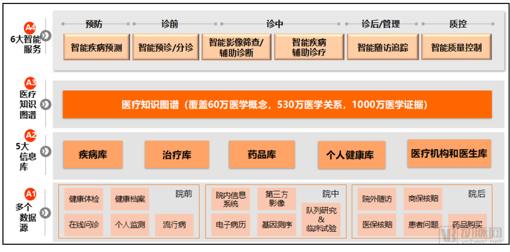Click the 智能质量控制 box
This screenshot has height=252, width=510.
pyautogui.click(x=456, y=47)
